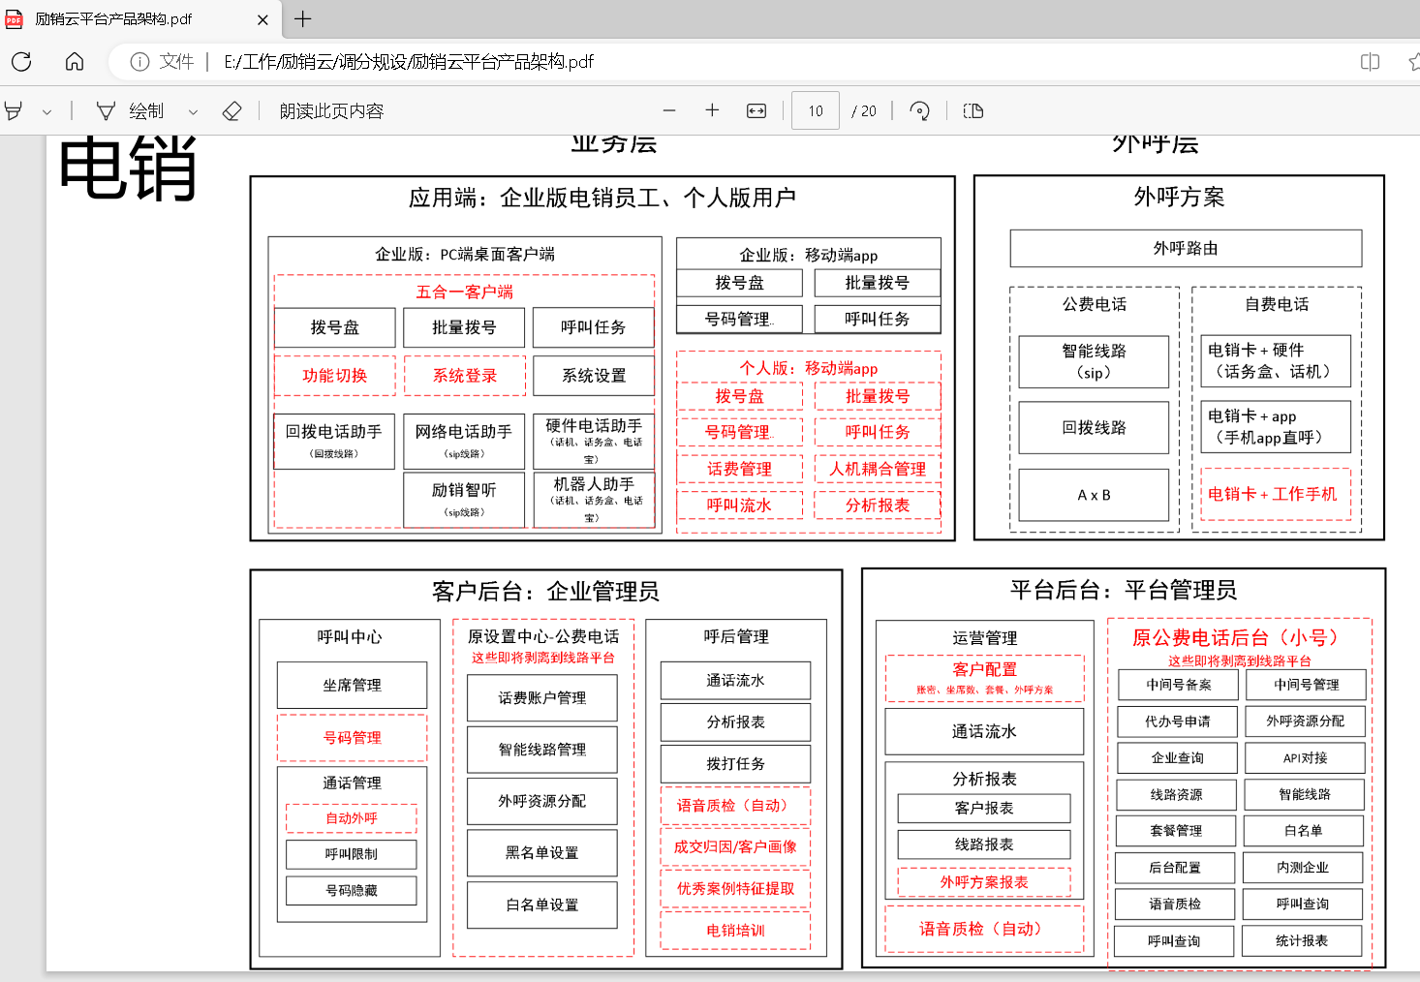Click the page number field
The height and width of the screenshot is (982, 1420).
click(816, 111)
